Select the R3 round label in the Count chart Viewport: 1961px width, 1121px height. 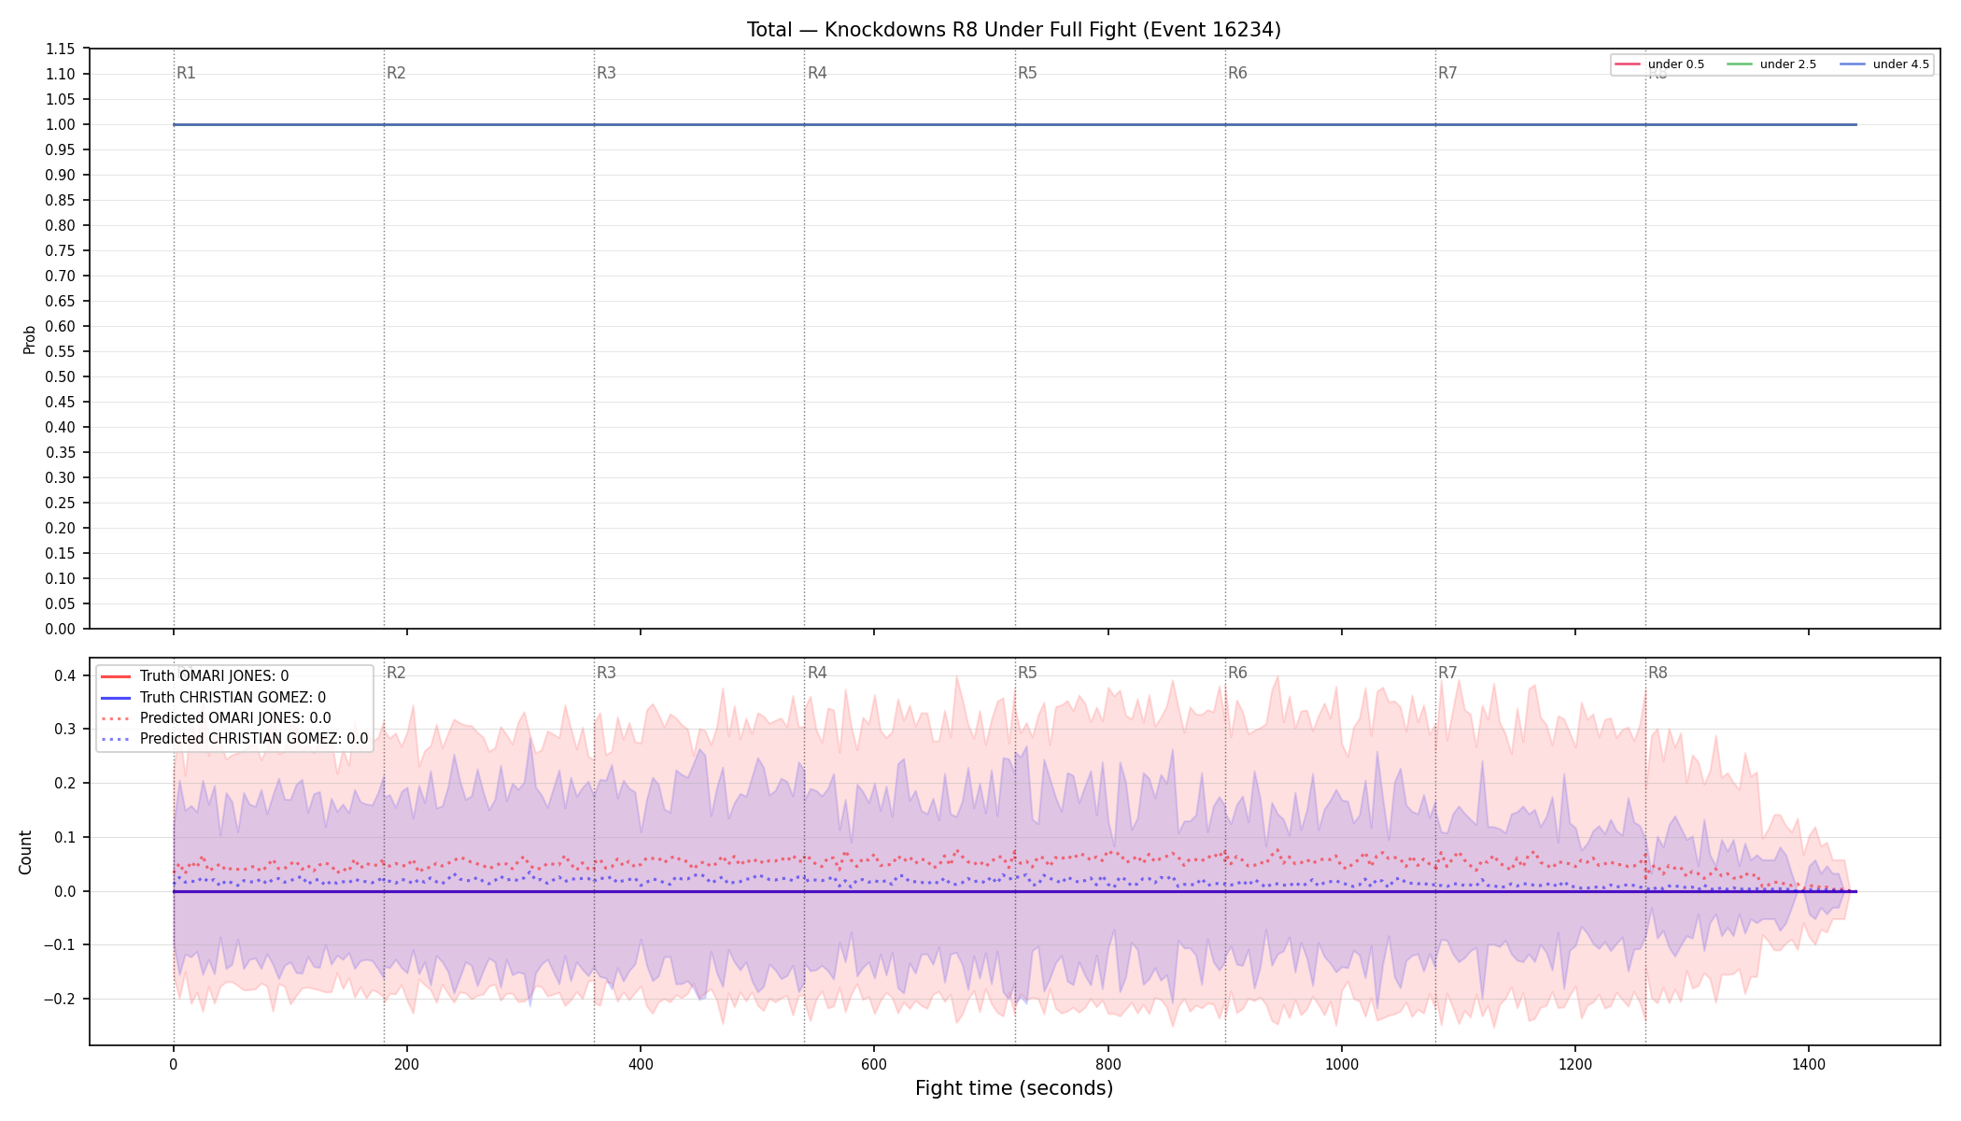607,673
